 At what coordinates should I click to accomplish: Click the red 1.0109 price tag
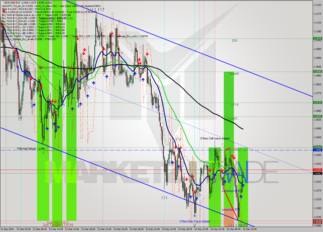click(317, 223)
